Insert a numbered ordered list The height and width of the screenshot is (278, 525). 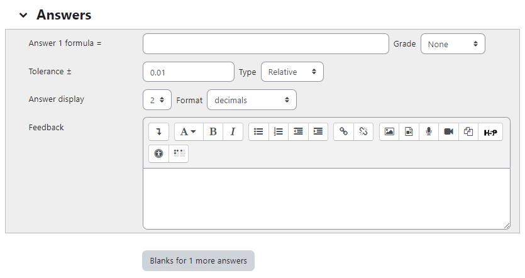[278, 131]
